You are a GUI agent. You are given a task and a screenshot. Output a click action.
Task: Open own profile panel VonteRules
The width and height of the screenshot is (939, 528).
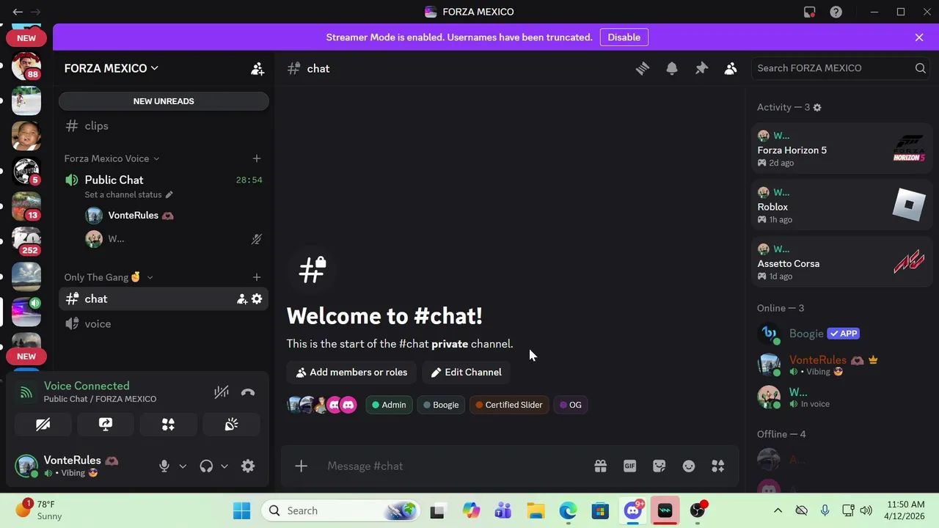tap(81, 466)
